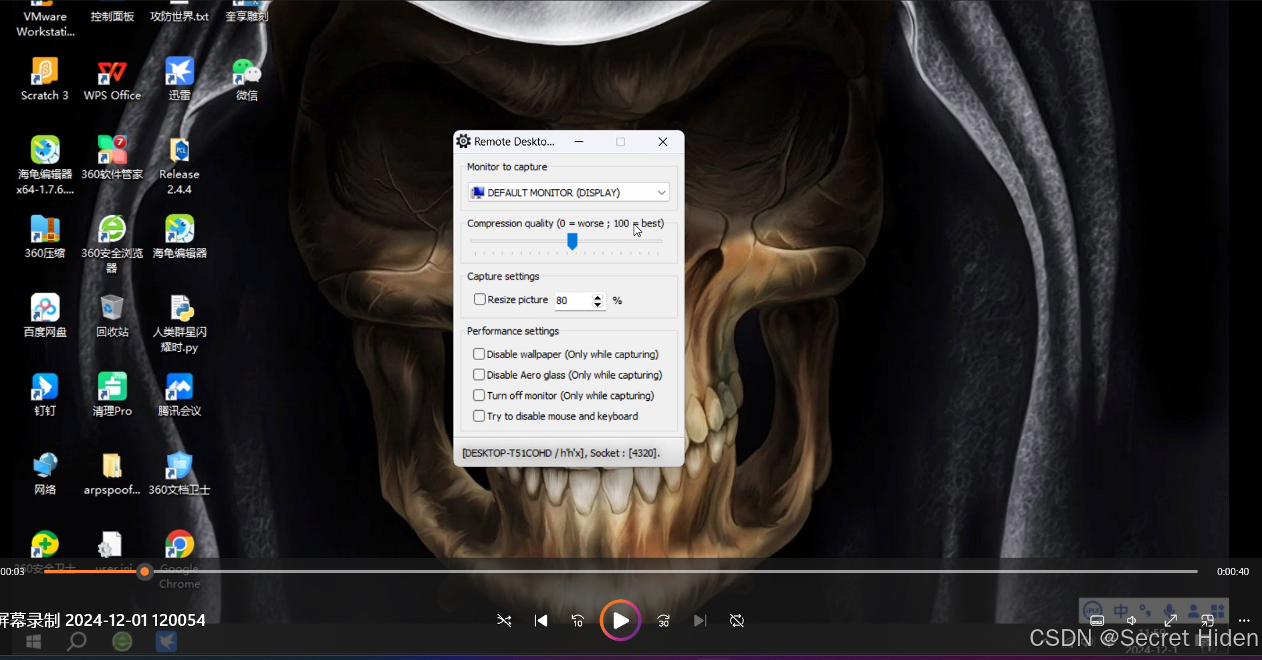This screenshot has width=1262, height=660.
Task: Open the 360安全浏览器 desktop icon
Action: point(112,244)
